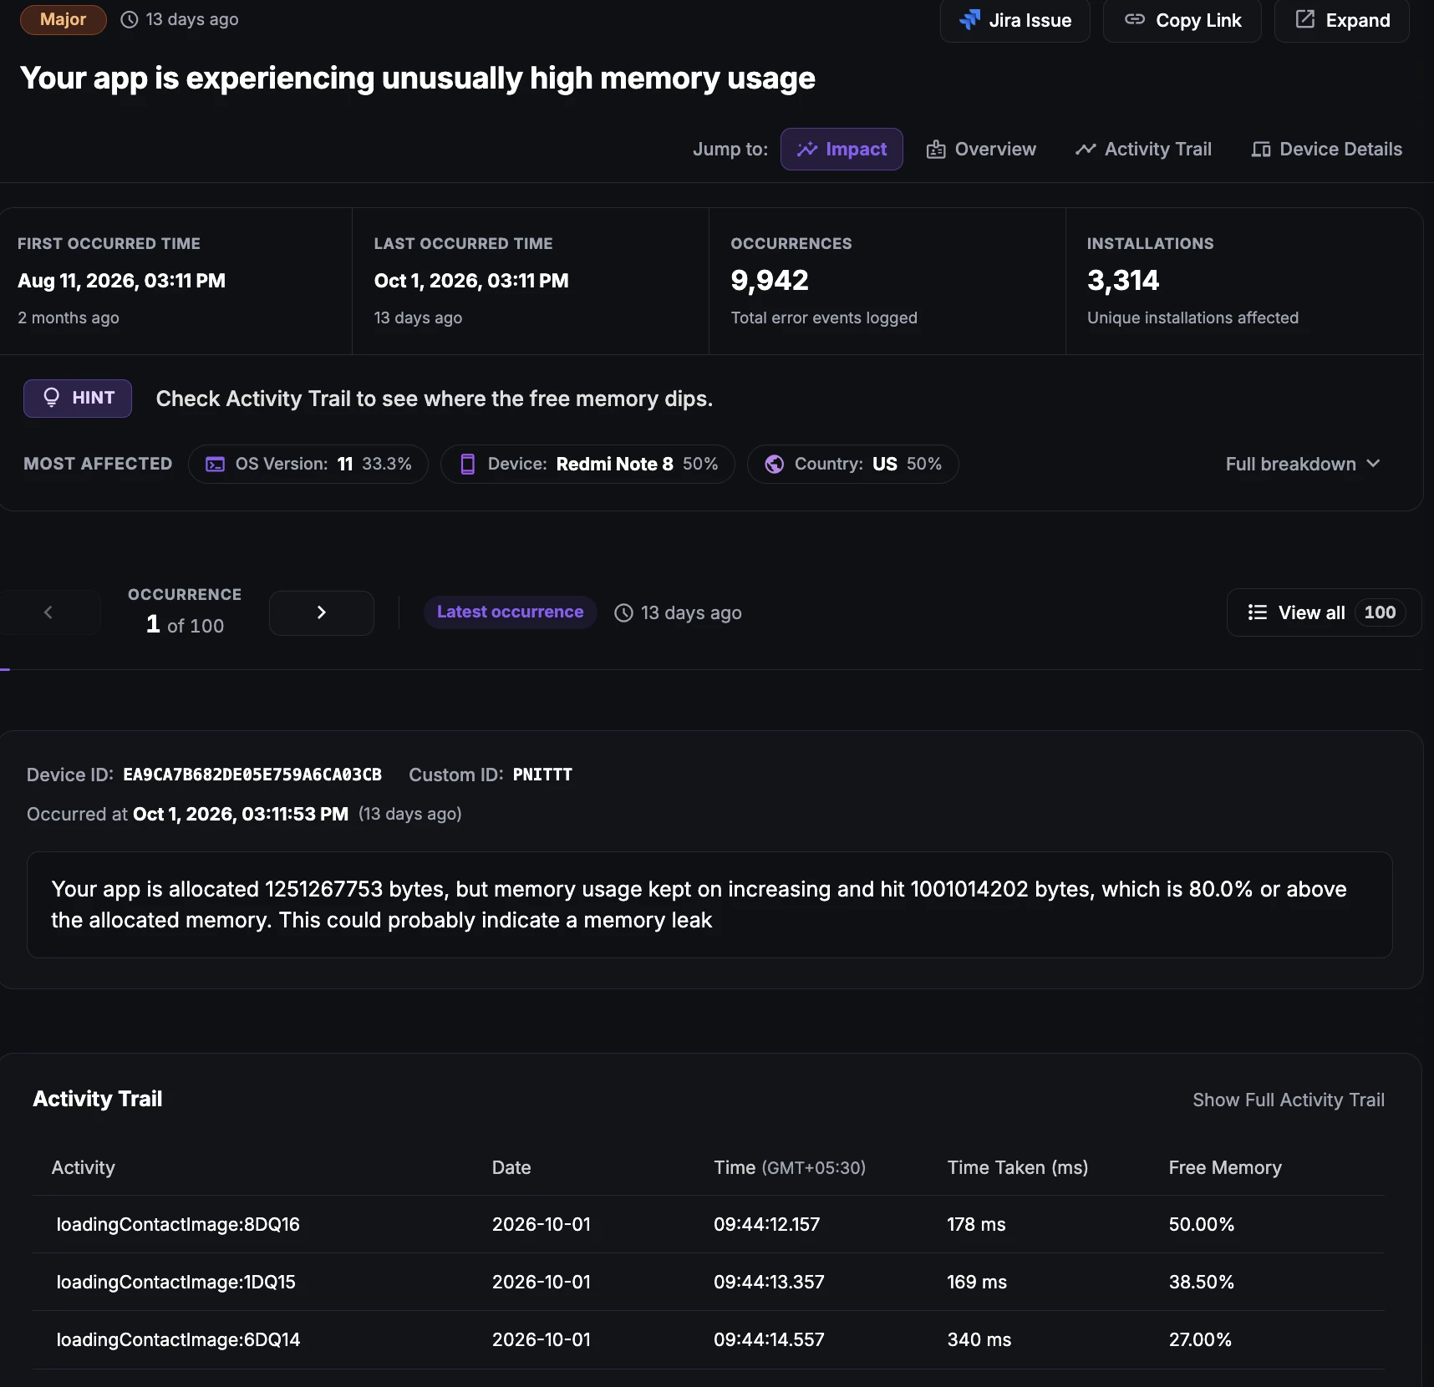Click last occurred time Oct 1, 2026
The width and height of the screenshot is (1434, 1387).
(471, 281)
